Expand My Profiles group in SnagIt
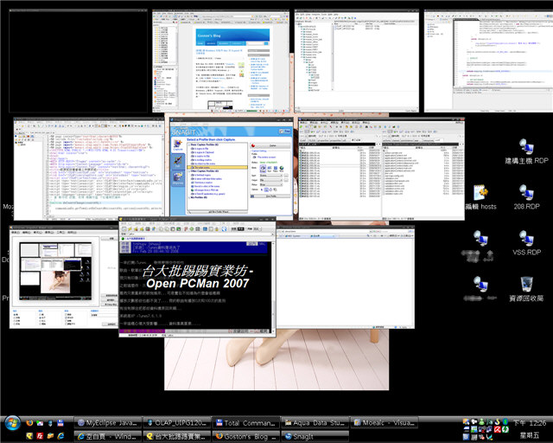 188,197
